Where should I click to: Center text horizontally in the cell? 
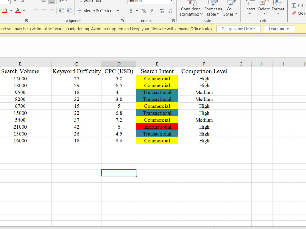(x=43, y=11)
